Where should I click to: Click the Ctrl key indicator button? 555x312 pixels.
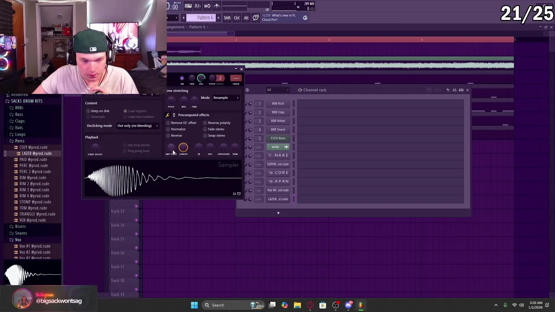[237, 18]
